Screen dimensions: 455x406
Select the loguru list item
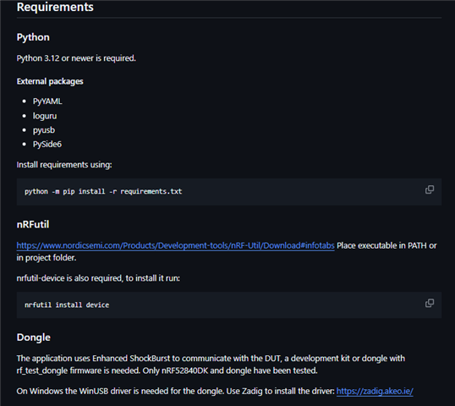click(x=45, y=116)
